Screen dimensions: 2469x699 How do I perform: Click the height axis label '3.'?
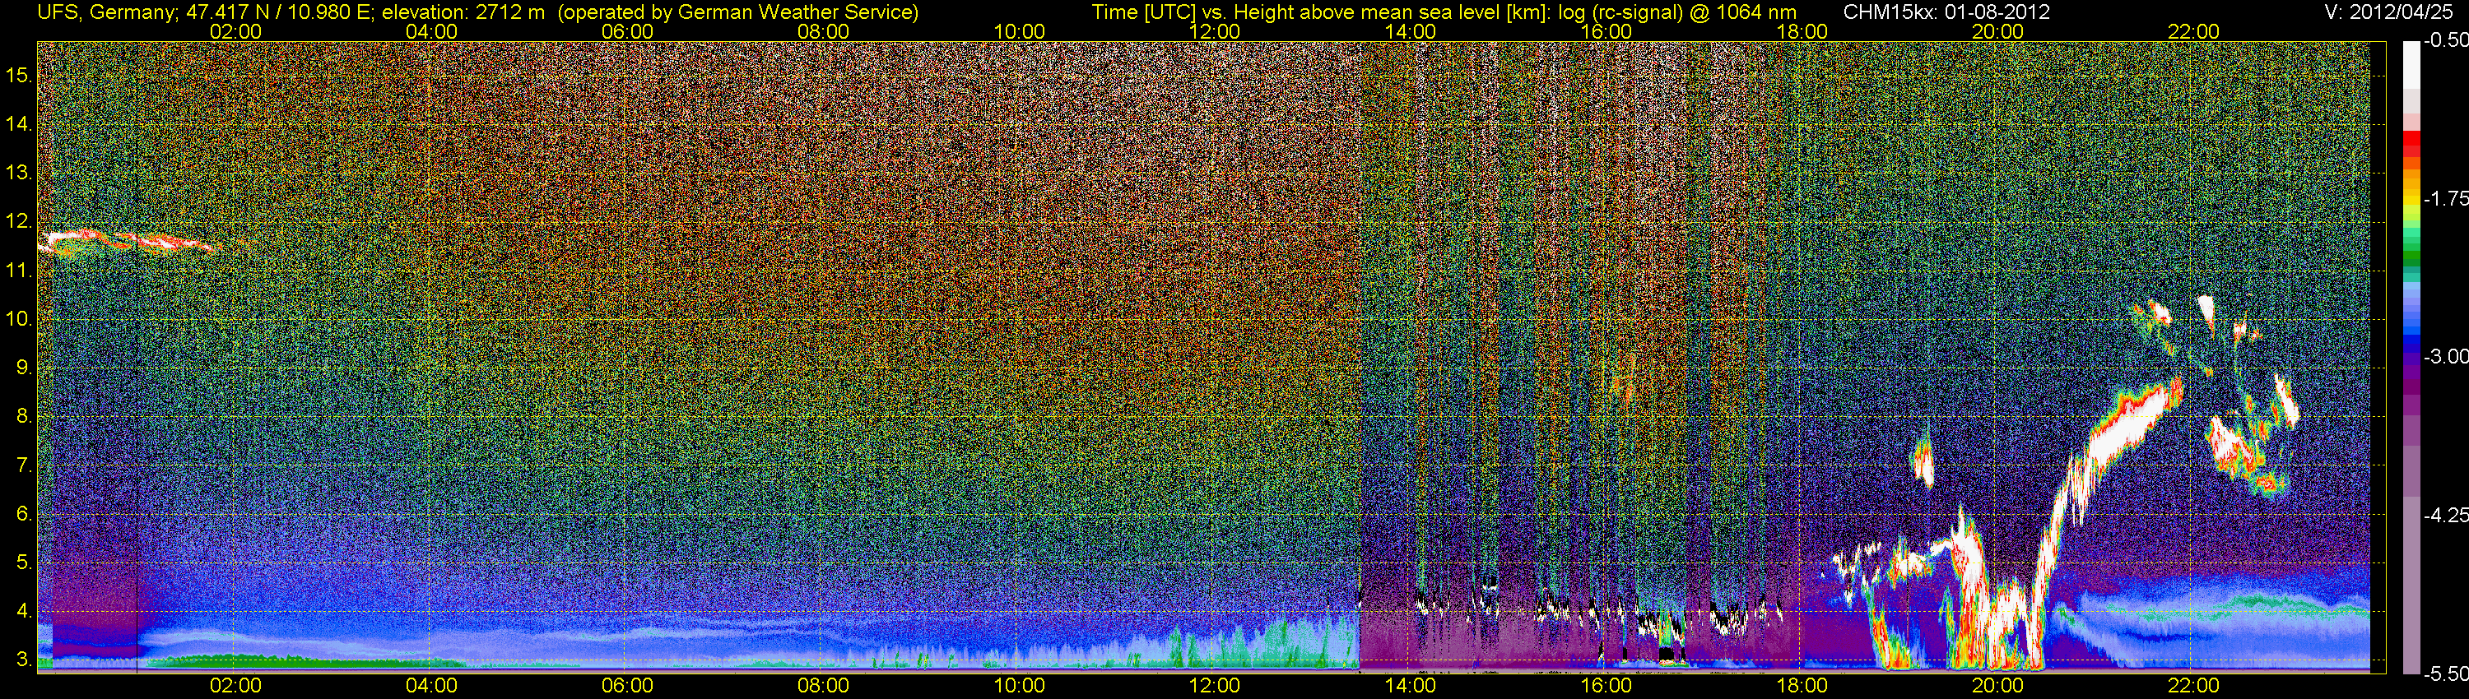pos(24,660)
